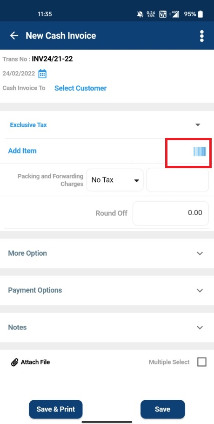Click the Save button
This screenshot has width=214, height=424.
click(163, 409)
